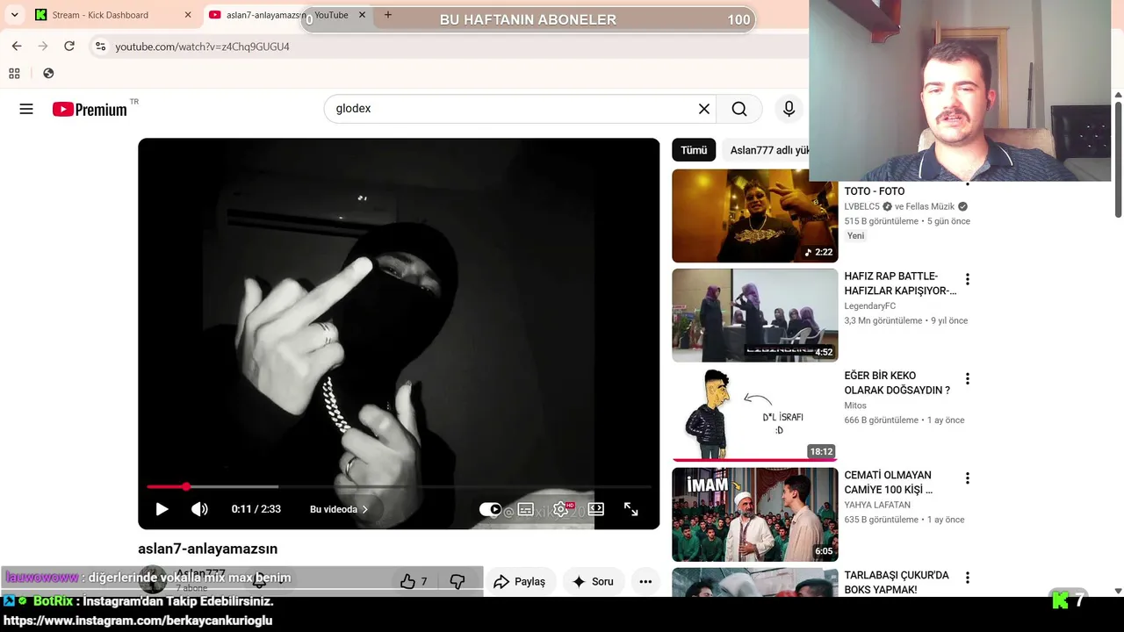Go back to the previous page
The width and height of the screenshot is (1124, 632).
pos(17,46)
